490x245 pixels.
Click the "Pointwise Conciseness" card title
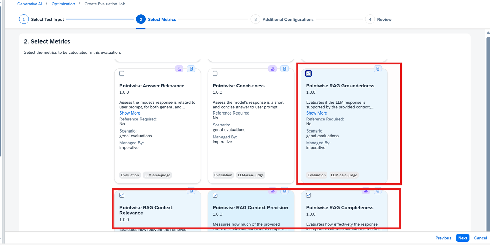coord(239,86)
